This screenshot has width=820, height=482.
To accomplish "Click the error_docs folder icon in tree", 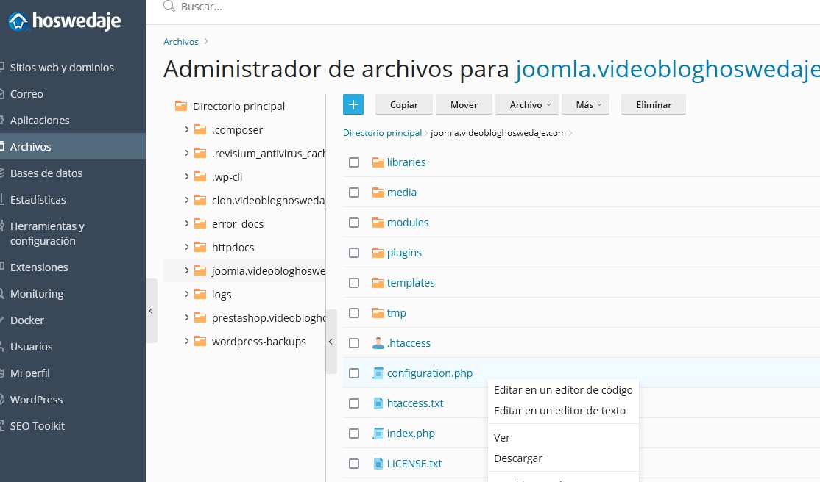I will pos(199,223).
